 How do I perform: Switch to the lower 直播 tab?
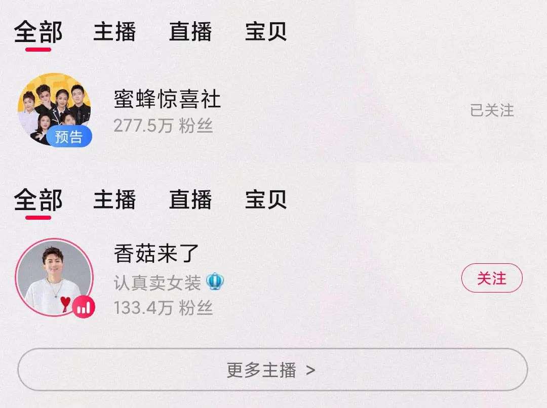190,200
